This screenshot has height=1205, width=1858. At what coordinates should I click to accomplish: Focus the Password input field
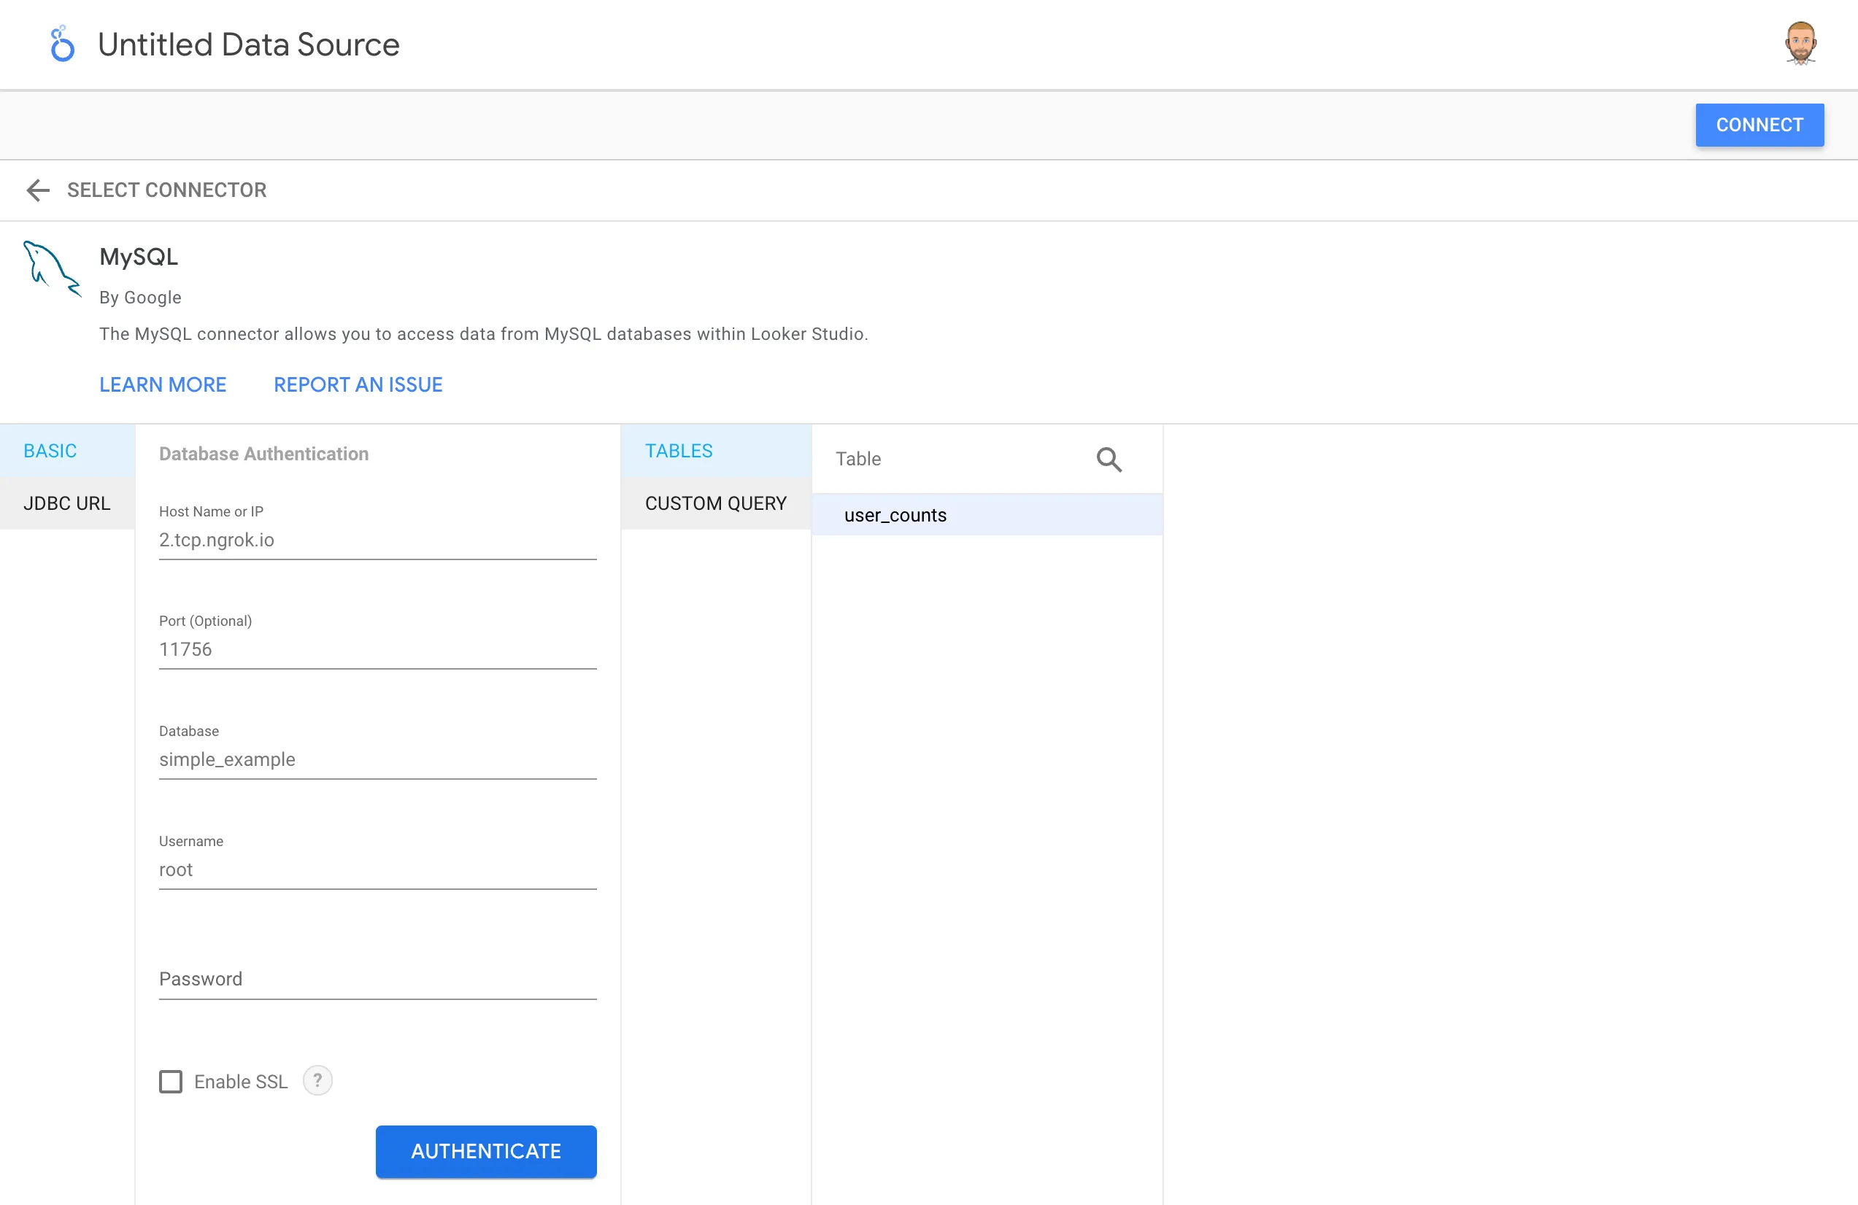(377, 979)
